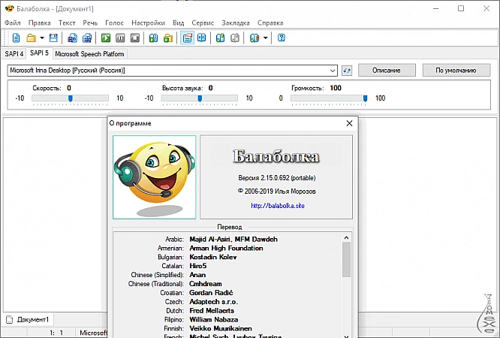Click the Help question mark toolbar icon

click(x=282, y=38)
